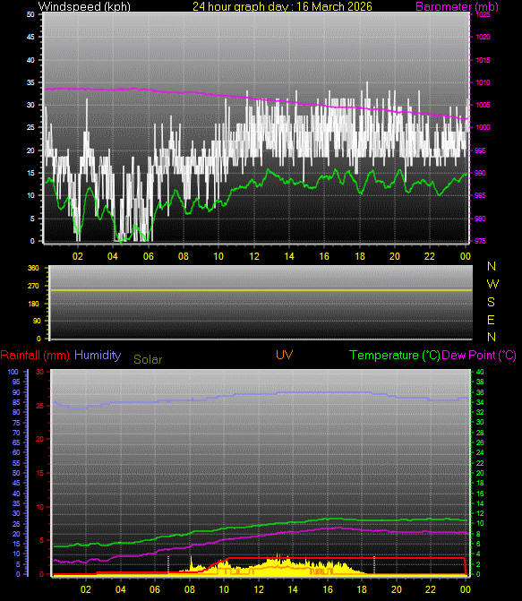Click the 40 mark on green temperature axis

[x=480, y=372]
